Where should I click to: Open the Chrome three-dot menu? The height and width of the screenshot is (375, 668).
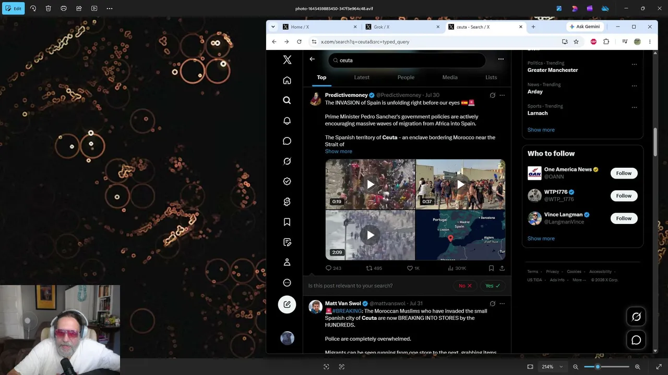click(x=650, y=42)
